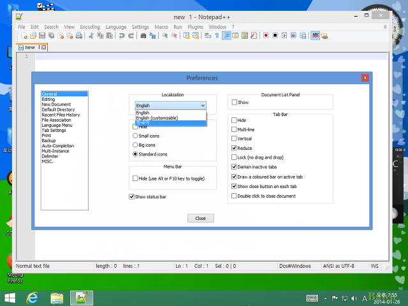The height and width of the screenshot is (306, 408).
Task: Open the Settings menu
Action: point(140,27)
